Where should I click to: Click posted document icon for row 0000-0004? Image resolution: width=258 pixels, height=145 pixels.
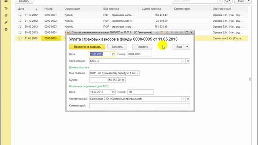click(20, 33)
